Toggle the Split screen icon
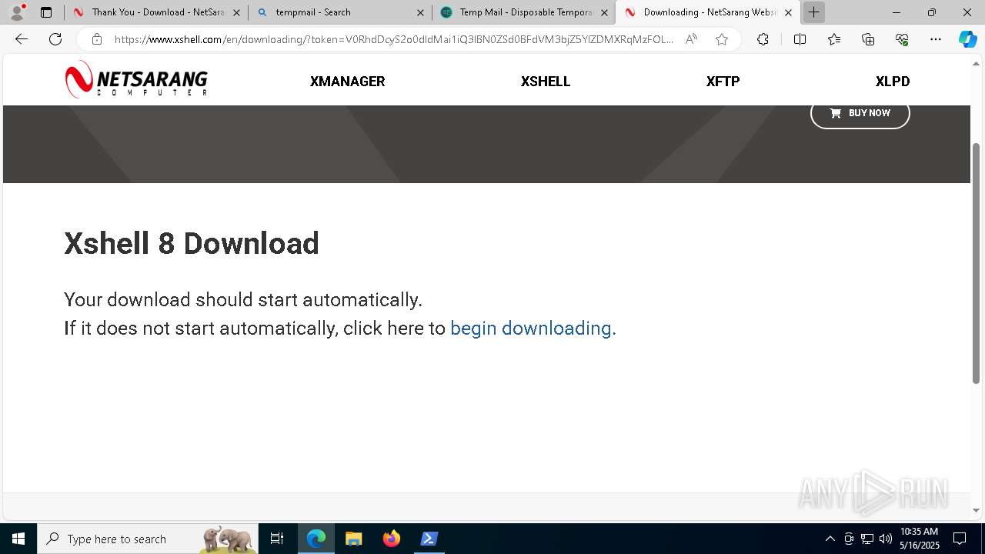Screen dimensions: 985x554 (x=800, y=39)
